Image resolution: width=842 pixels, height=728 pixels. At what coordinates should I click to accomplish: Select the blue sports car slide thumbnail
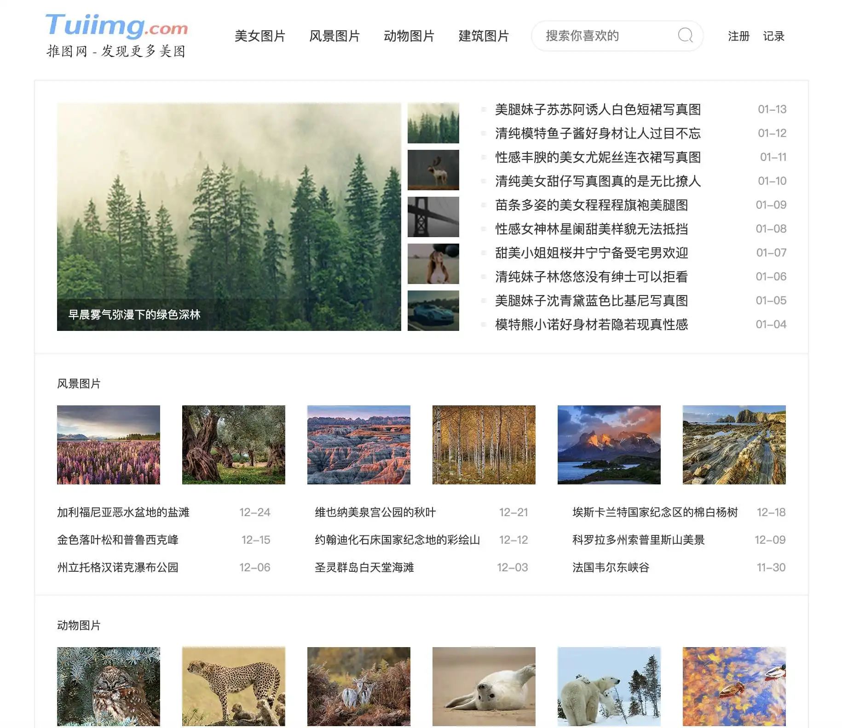(433, 311)
